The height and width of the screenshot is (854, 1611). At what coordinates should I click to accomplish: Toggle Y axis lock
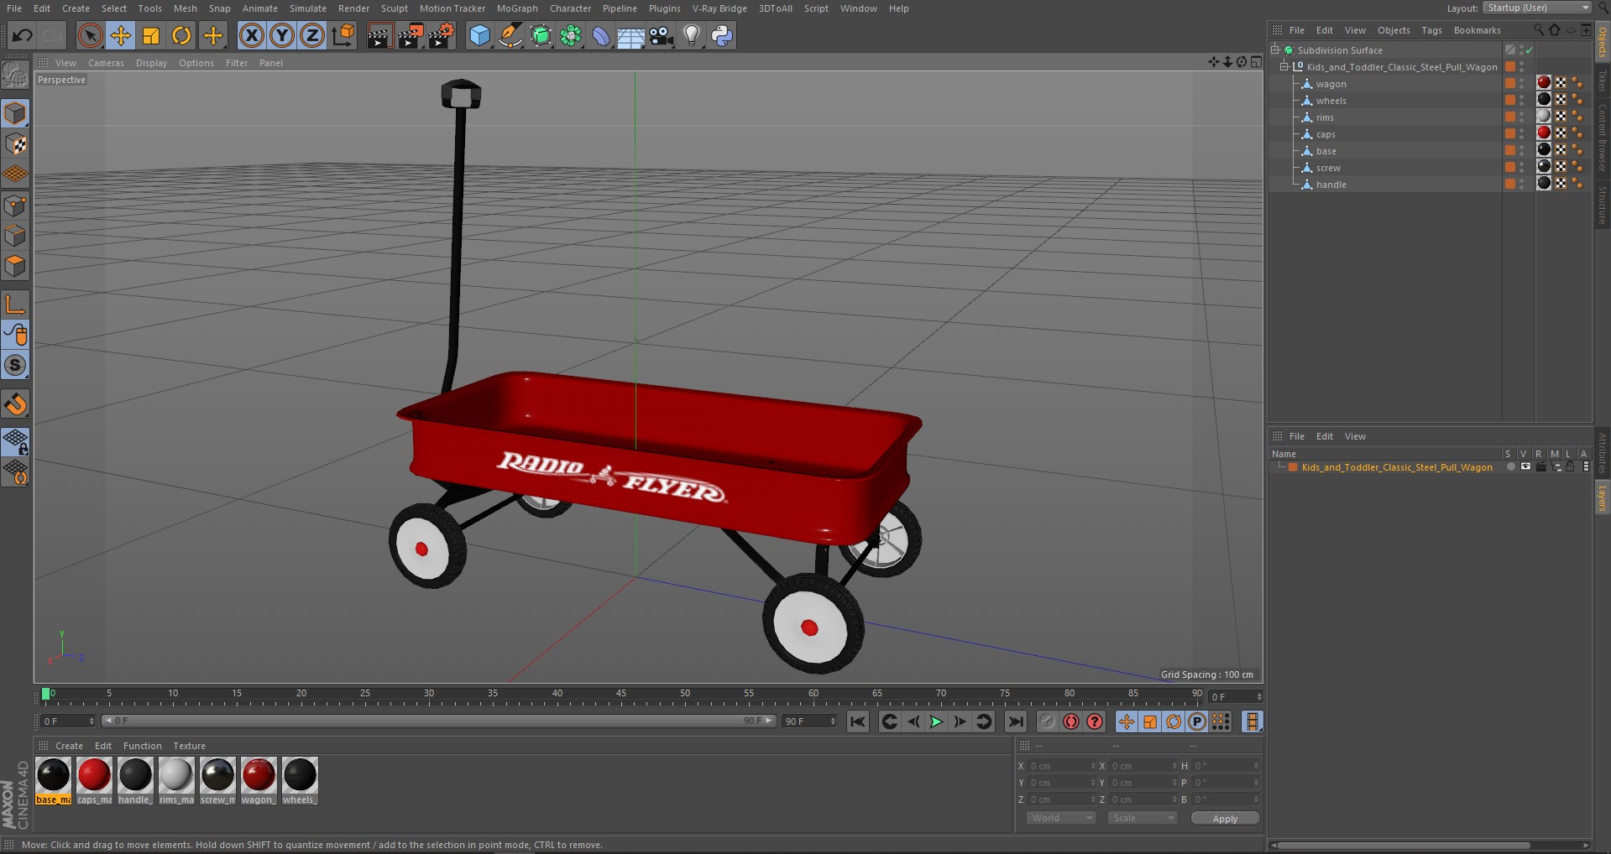pyautogui.click(x=282, y=35)
